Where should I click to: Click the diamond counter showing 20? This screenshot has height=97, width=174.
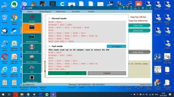pyautogui.click(x=131, y=8)
